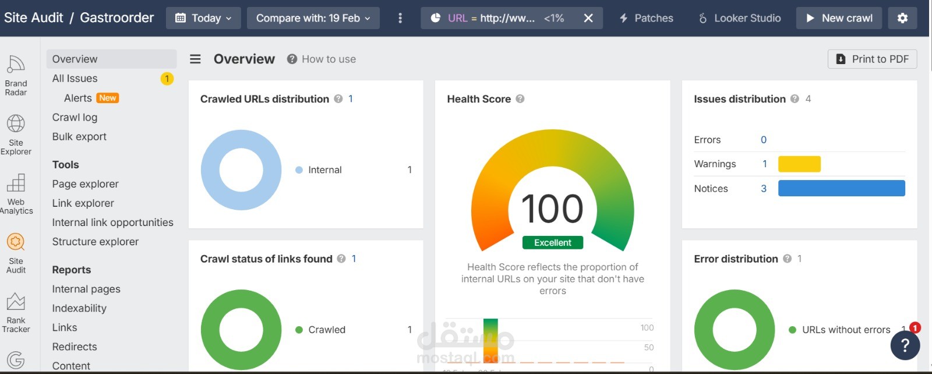Click count link beside Crawled URLs distribution
932x374 pixels.
point(351,99)
